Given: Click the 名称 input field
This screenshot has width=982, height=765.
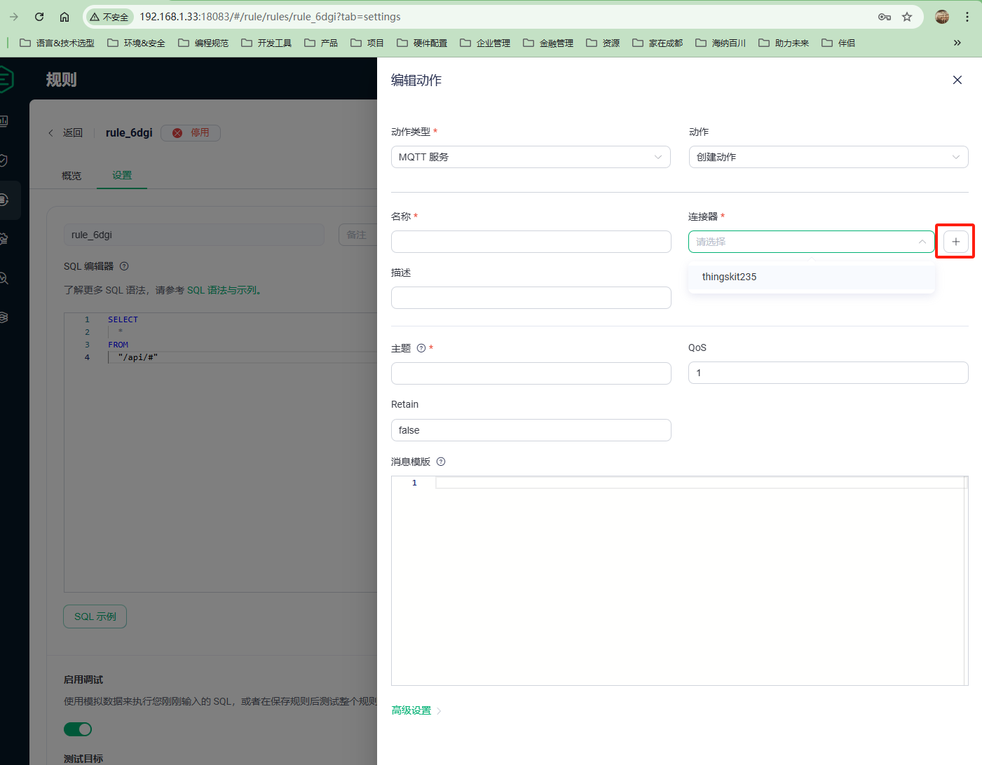Looking at the screenshot, I should click(531, 242).
